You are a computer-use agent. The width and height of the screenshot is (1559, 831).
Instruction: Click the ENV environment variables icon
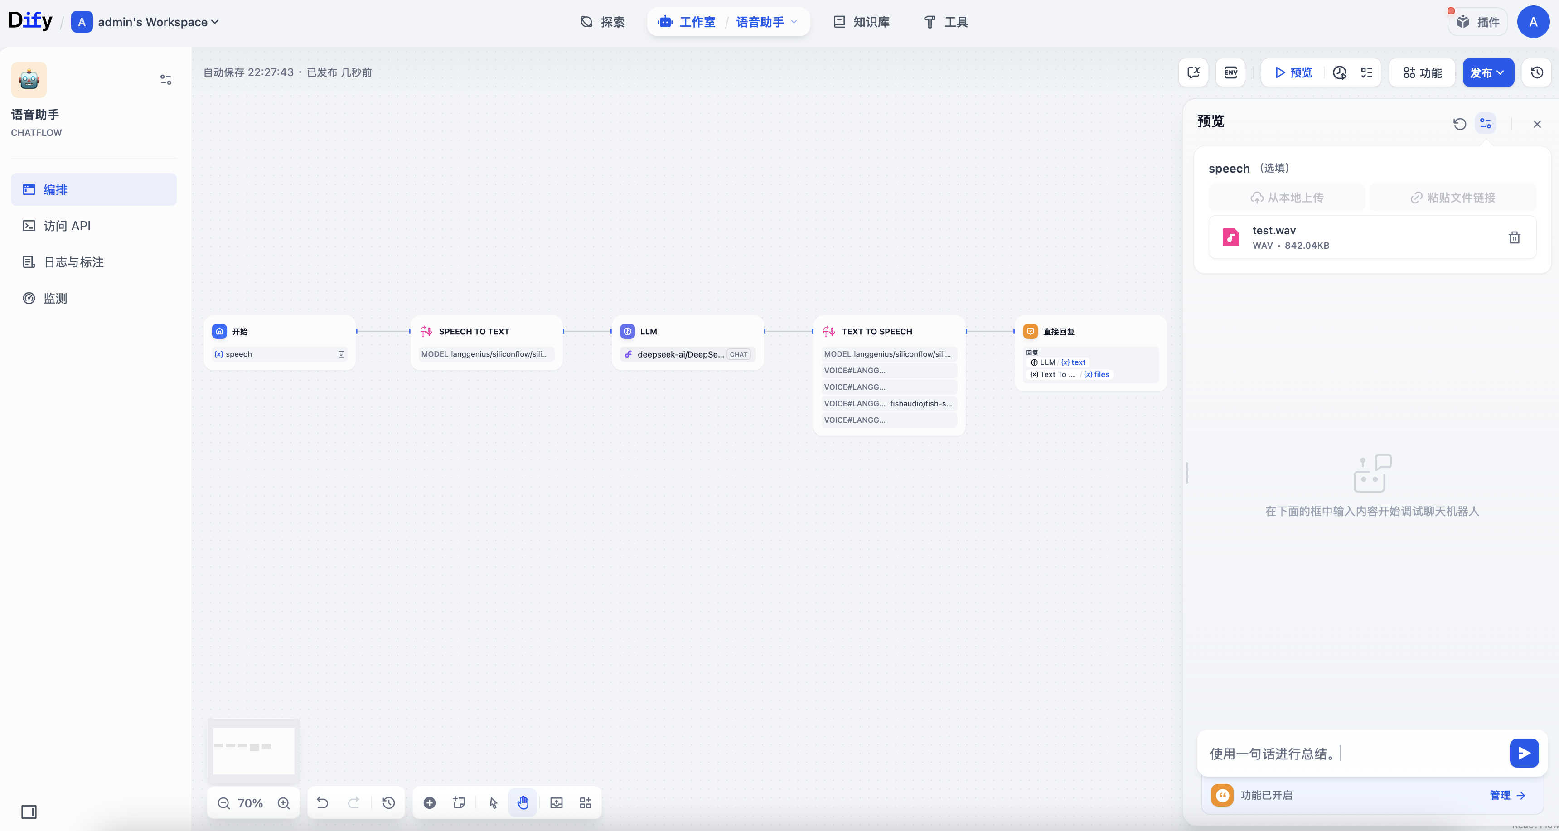click(x=1230, y=72)
